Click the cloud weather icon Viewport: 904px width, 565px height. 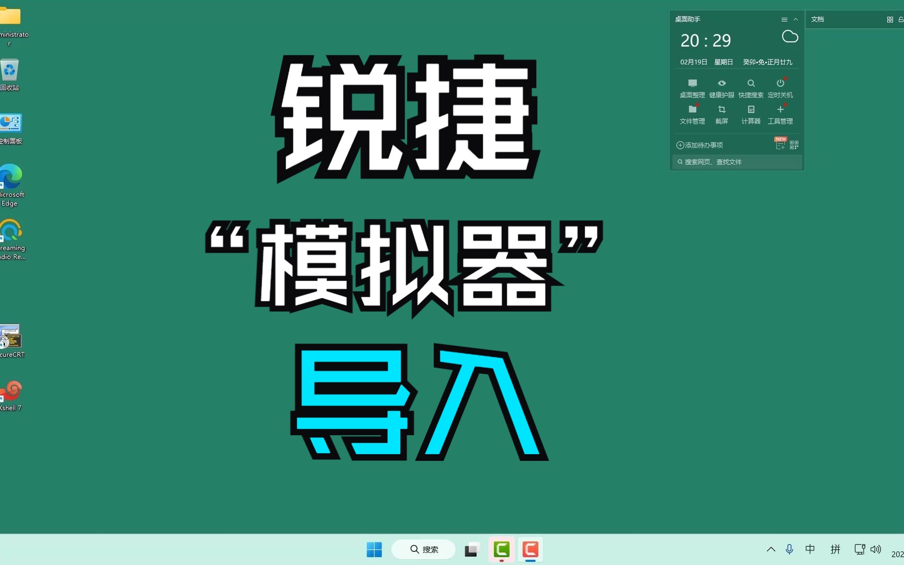pos(790,37)
